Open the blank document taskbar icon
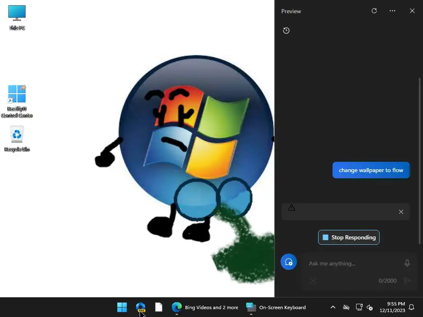 tap(159, 307)
